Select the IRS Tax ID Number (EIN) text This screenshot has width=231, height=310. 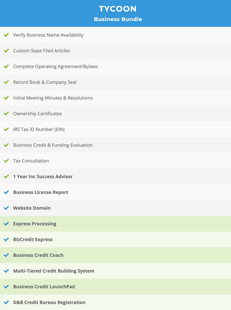click(39, 129)
